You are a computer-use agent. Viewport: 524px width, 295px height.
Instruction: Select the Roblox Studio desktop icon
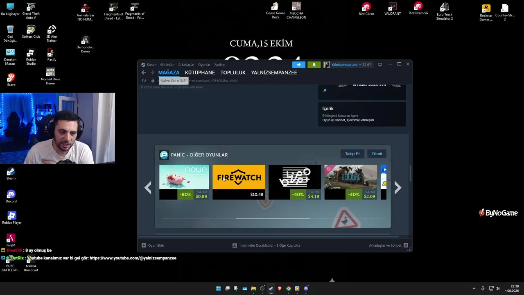pyautogui.click(x=31, y=57)
